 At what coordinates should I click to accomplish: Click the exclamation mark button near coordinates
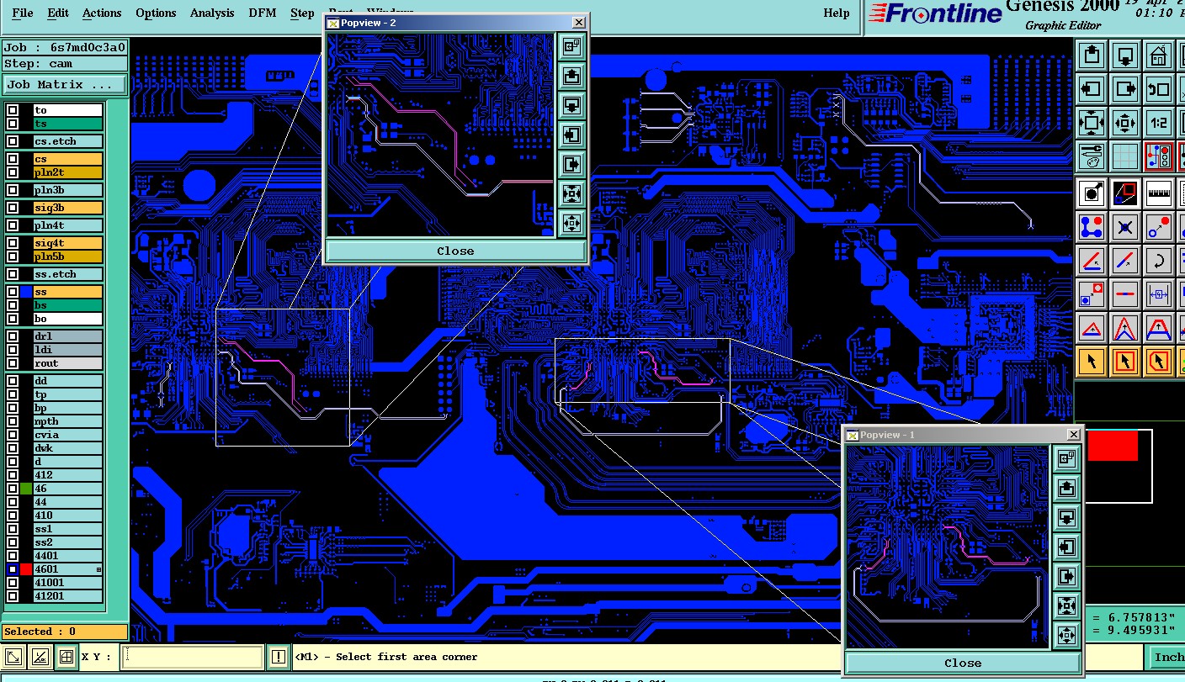click(x=279, y=657)
